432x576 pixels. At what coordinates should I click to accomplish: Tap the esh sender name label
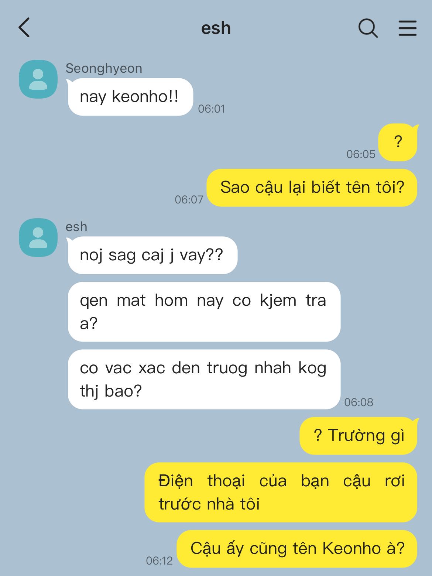click(x=76, y=227)
